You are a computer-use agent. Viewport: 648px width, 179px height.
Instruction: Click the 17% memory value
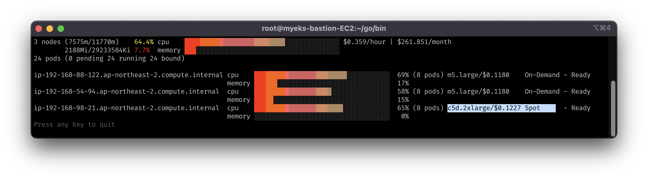[x=403, y=83]
